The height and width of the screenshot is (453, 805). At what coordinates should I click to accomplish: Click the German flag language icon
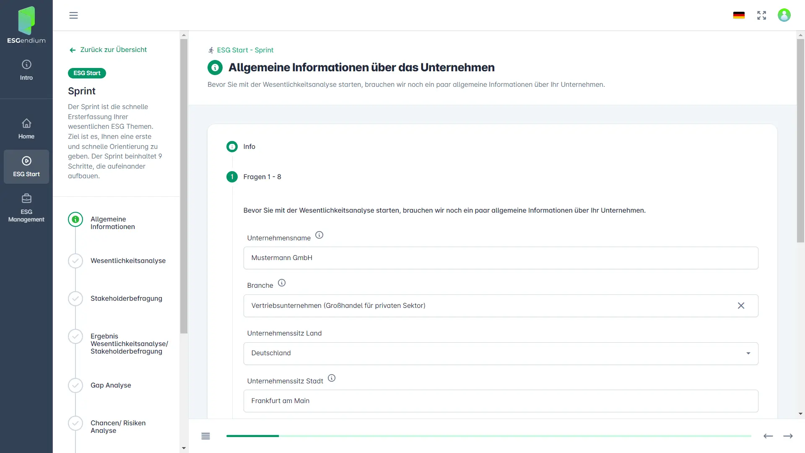click(x=739, y=15)
